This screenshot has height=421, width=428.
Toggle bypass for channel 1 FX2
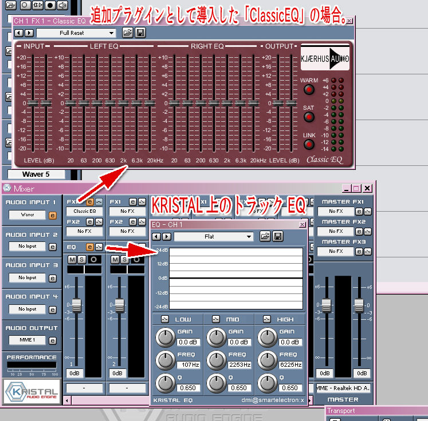tap(99, 222)
